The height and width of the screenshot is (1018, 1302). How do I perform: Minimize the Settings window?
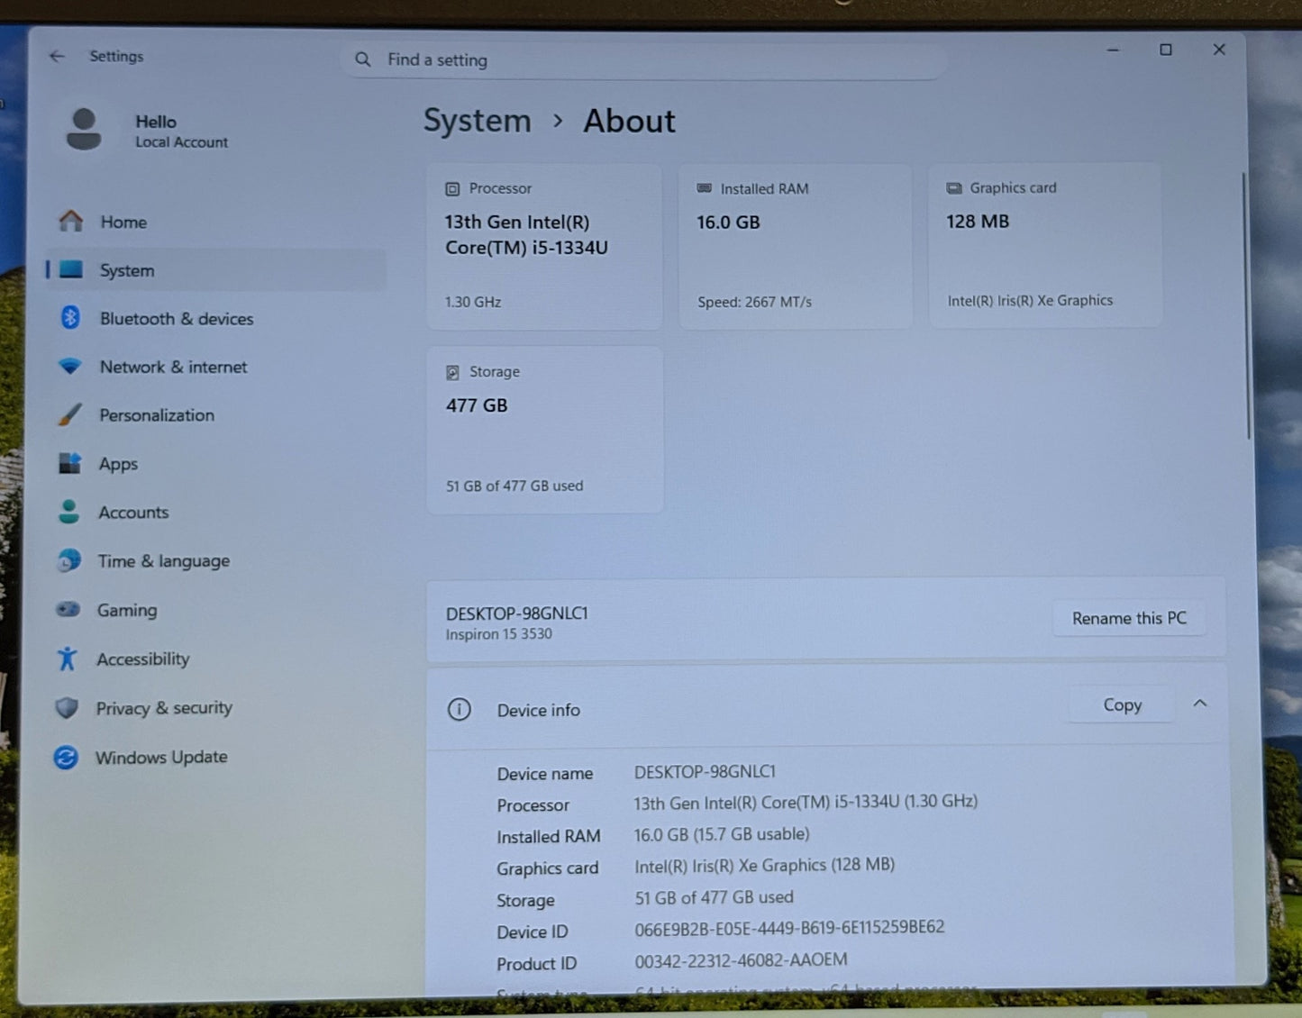tap(1113, 50)
